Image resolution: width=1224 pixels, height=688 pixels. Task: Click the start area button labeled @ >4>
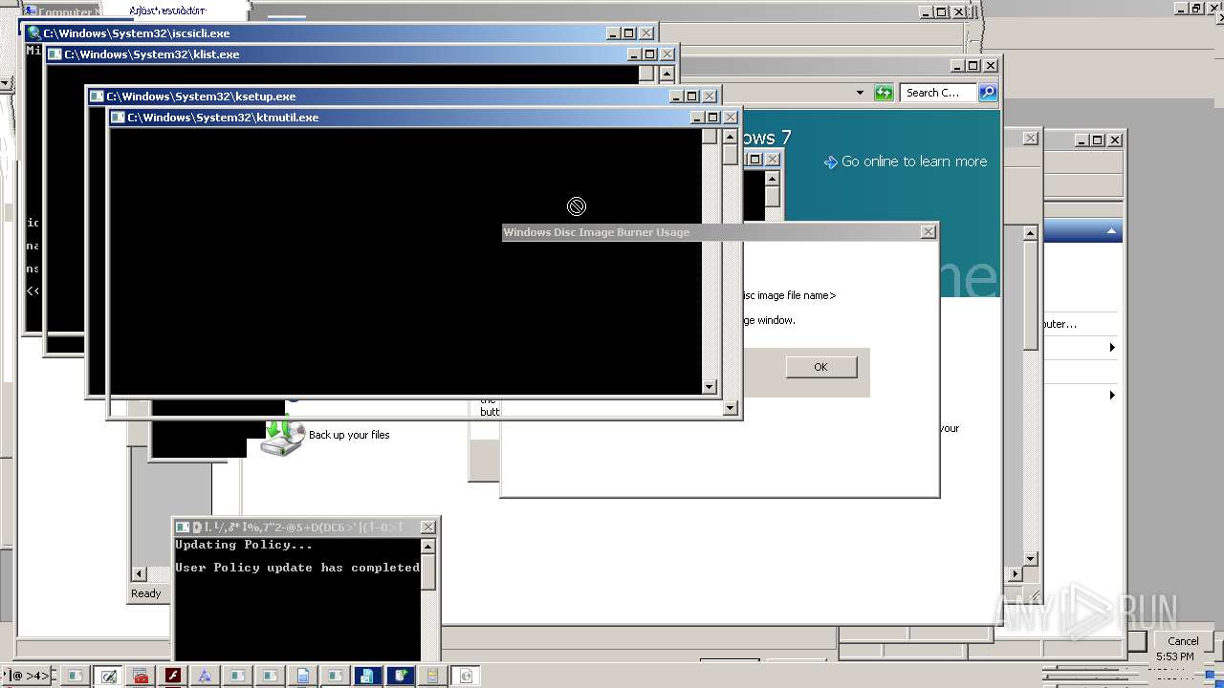(29, 676)
